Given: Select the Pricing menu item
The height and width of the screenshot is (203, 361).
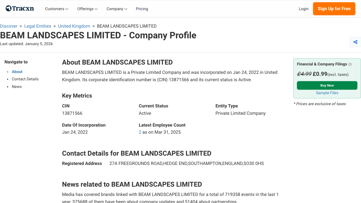Looking at the screenshot, I should pyautogui.click(x=142, y=9).
